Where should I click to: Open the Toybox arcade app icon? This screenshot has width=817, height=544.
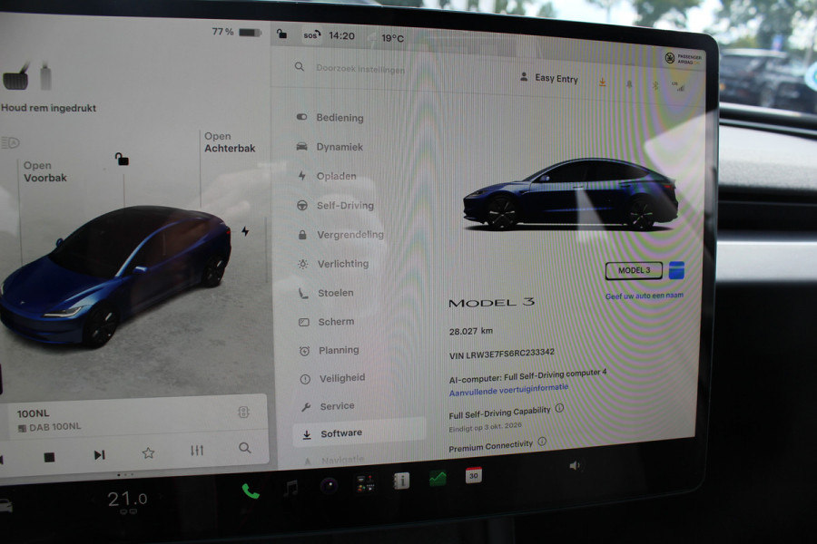(x=365, y=483)
